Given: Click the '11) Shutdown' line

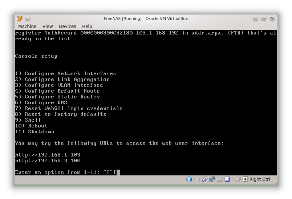Looking at the screenshot, I should pos(35,131).
